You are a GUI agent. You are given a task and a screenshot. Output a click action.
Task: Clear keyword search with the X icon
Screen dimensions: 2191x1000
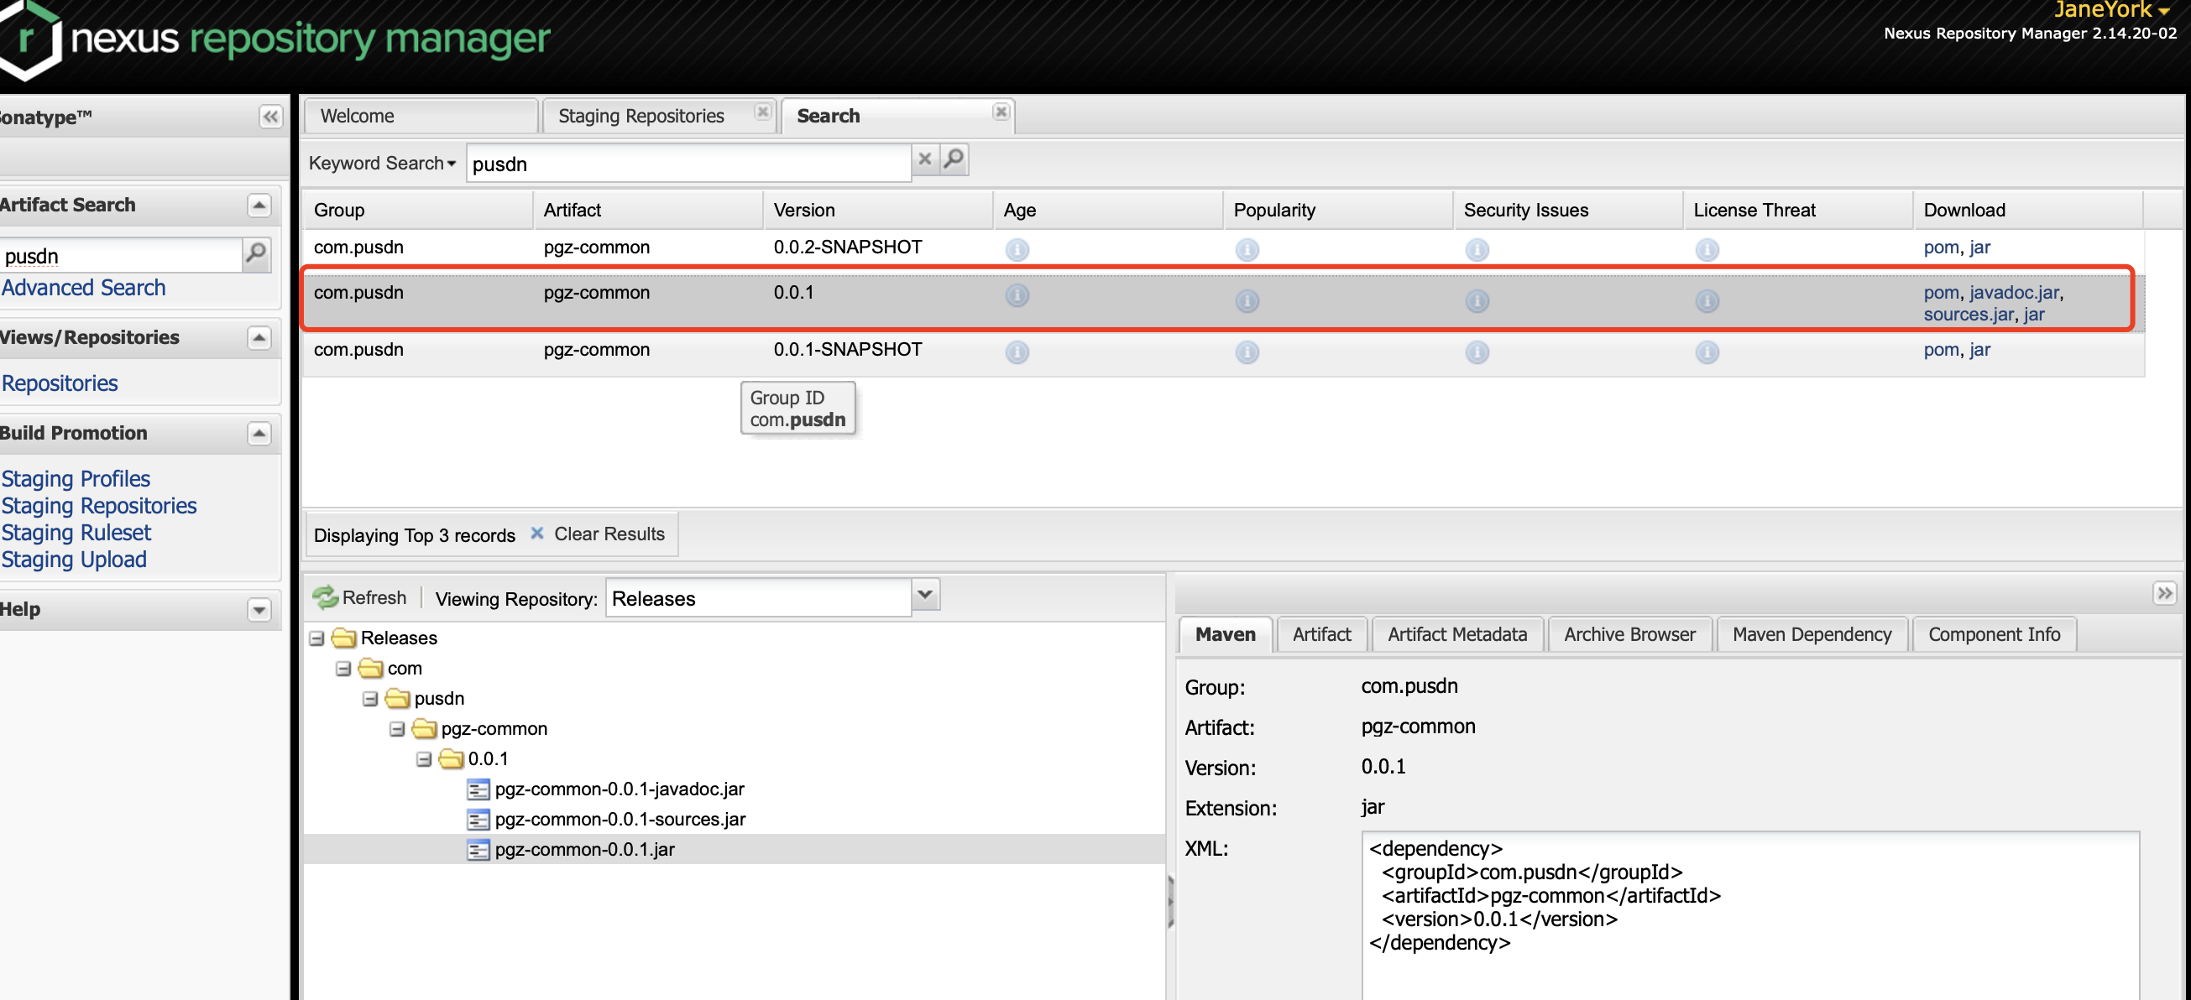point(924,159)
